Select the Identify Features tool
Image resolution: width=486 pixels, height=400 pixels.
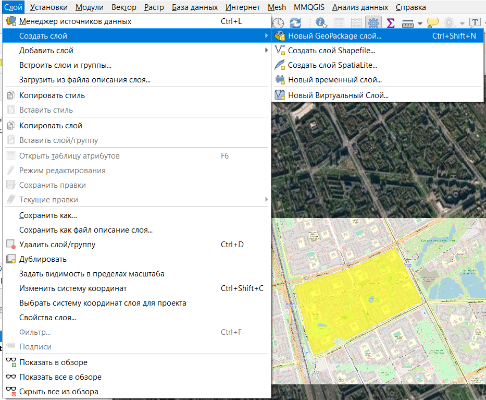(321, 23)
